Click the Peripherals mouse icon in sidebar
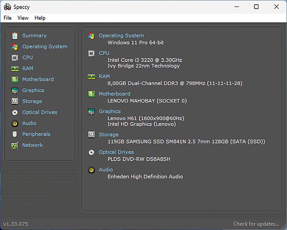Viewport: 287px width, 230px height. point(15,134)
